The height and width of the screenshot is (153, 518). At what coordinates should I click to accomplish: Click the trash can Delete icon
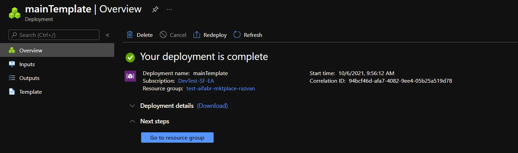click(x=130, y=35)
